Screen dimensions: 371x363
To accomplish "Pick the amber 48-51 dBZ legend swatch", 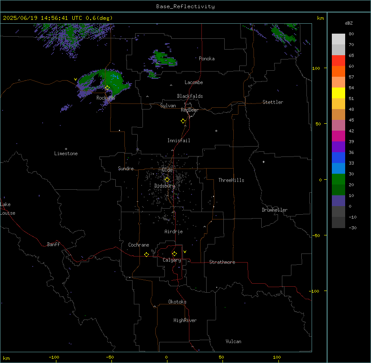I will (x=338, y=104).
